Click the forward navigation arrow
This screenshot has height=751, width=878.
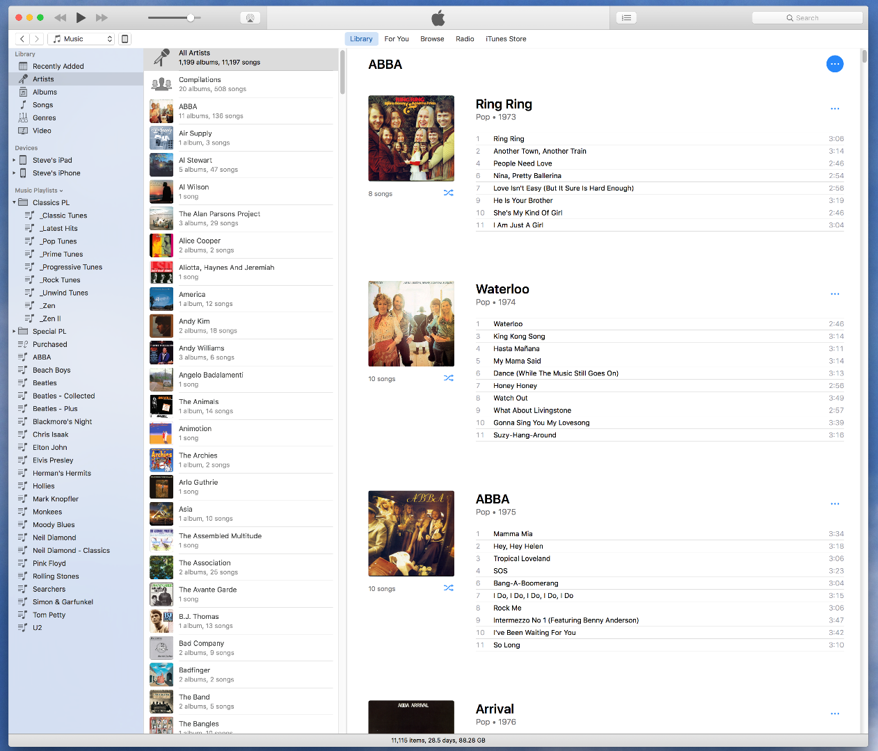(37, 39)
